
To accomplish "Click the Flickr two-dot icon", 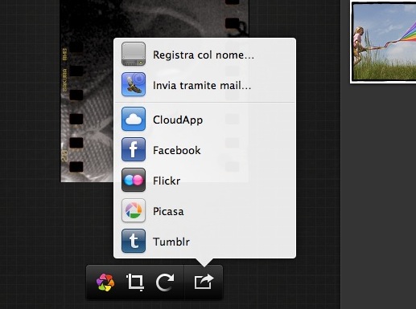I will coord(134,180).
